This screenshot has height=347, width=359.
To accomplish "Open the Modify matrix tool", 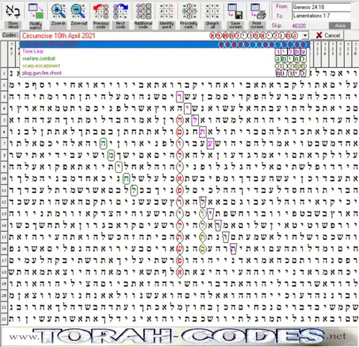I will (x=36, y=11).
